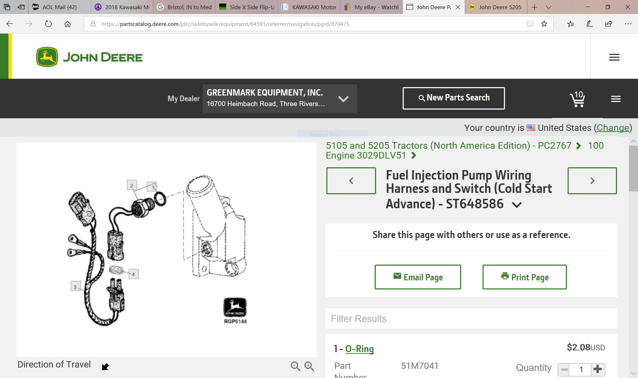Decrease O-Ring quantity with minus
The image size is (638, 378).
(564, 369)
